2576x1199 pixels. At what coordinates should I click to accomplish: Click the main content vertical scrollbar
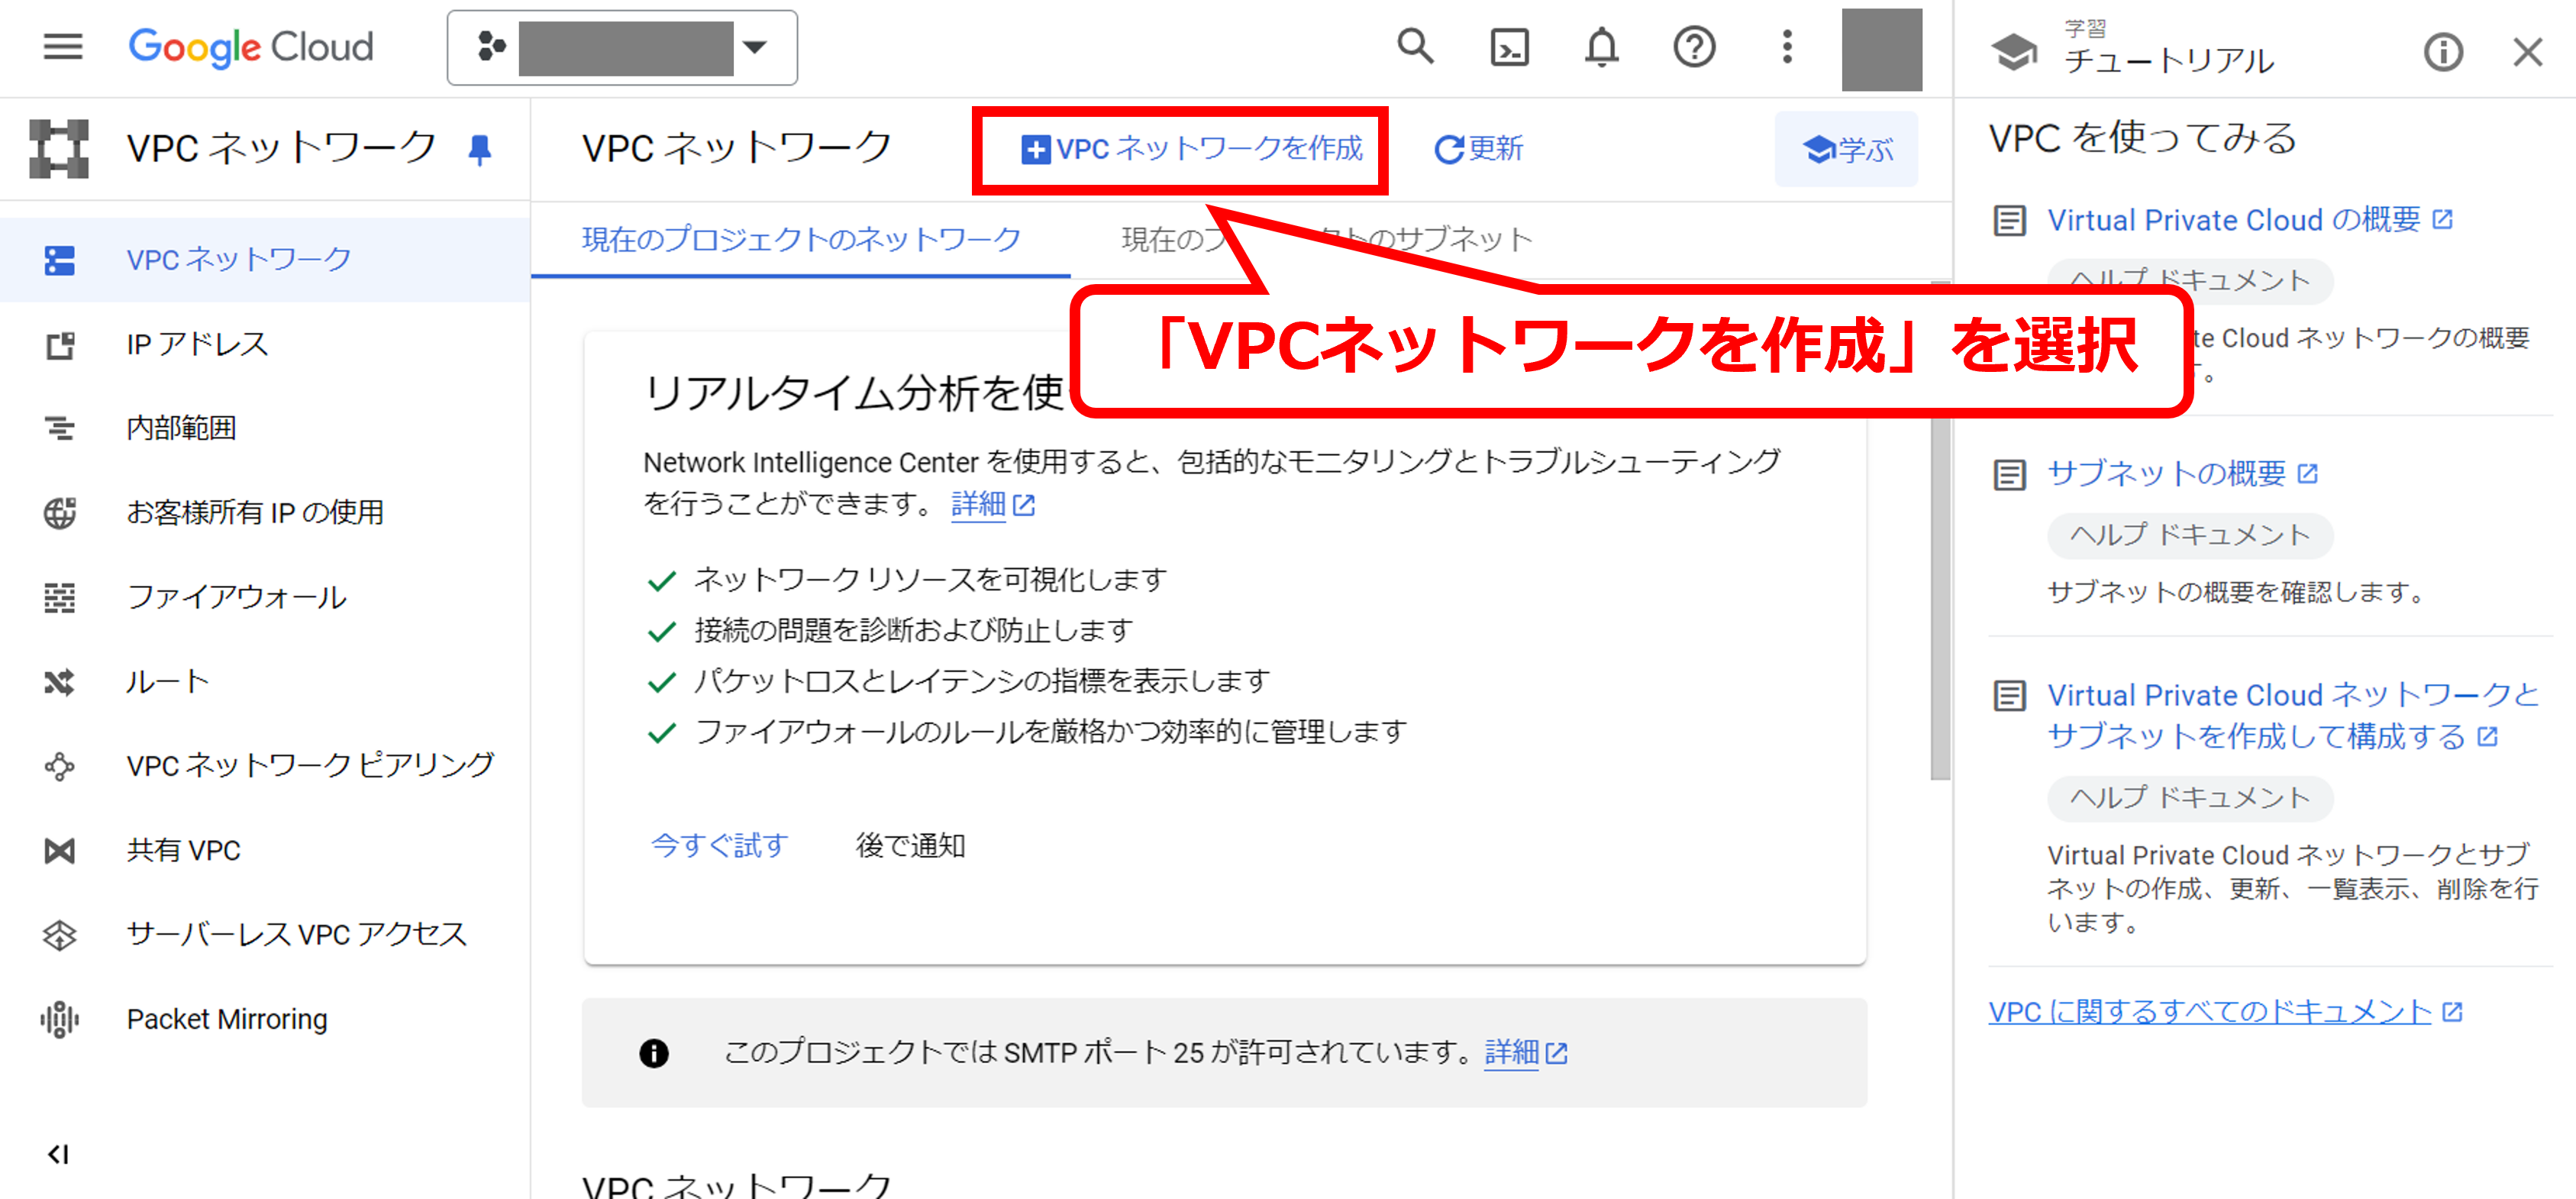pyautogui.click(x=1940, y=600)
